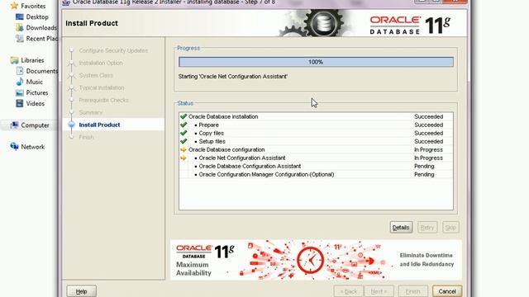Select Typical Installation step
Image resolution: width=529 pixels, height=297 pixels.
coord(102,88)
